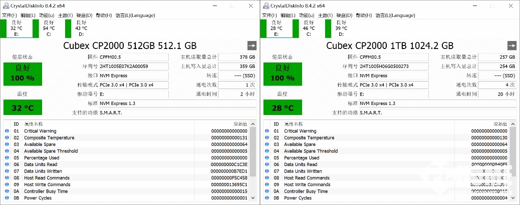Image resolution: width=520 pixels, height=205 pixels.
Task: Click blue status dot for Critical Warning, 512GB window
Action: point(7,131)
